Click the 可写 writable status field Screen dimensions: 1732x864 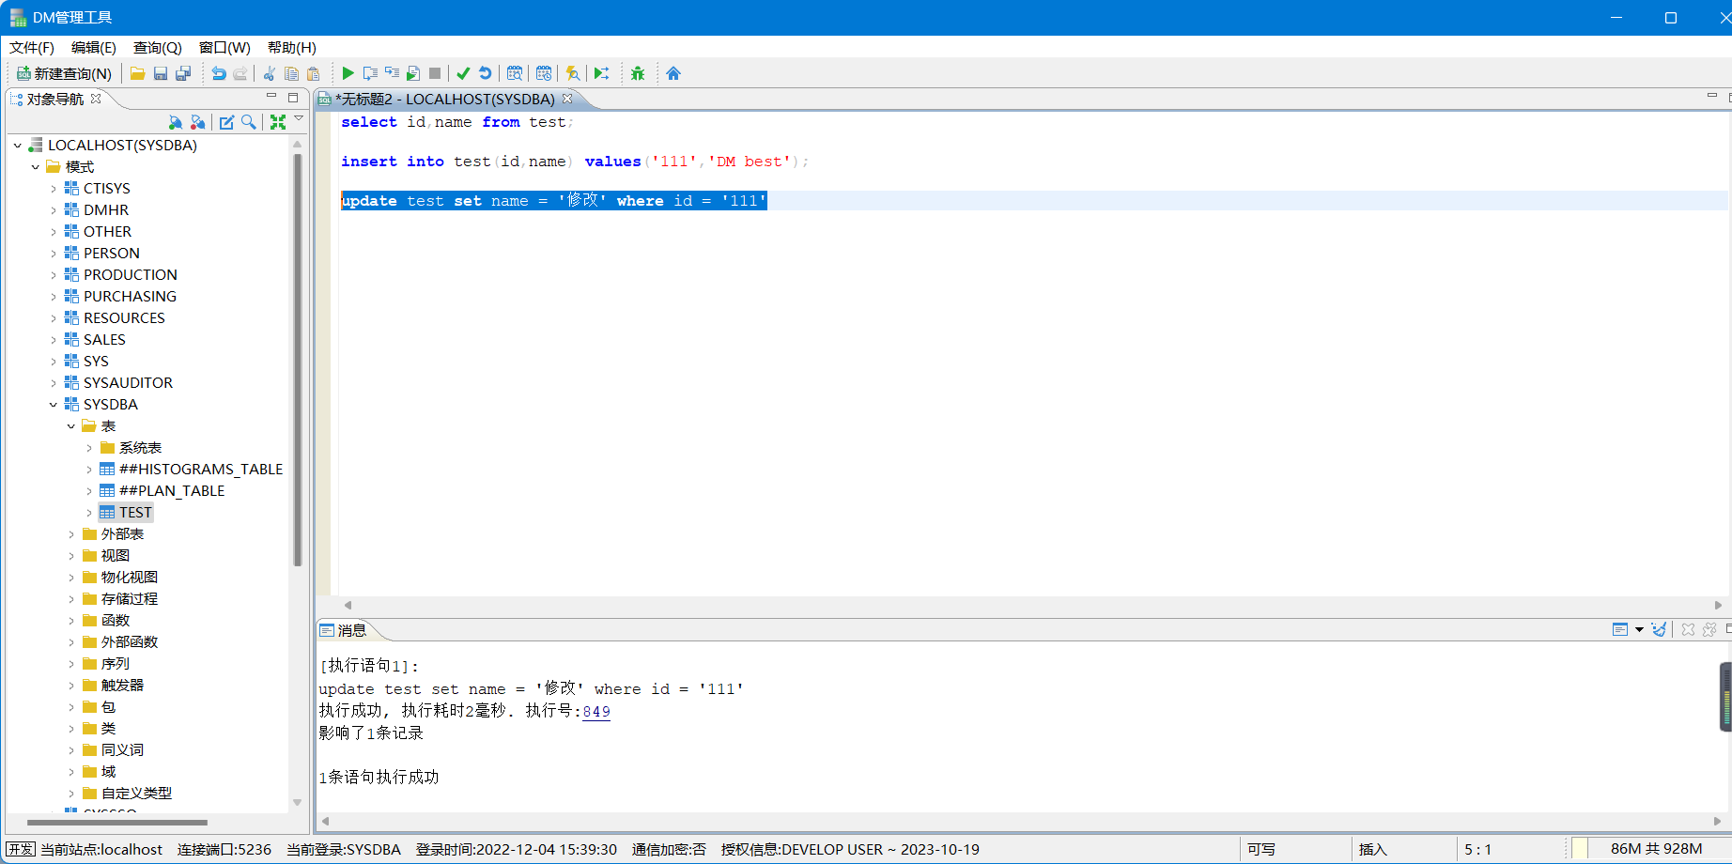[1261, 849]
